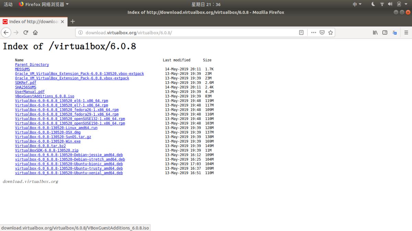The width and height of the screenshot is (412, 231).
Task: Expand the Firefox application menu arrow
Action: [67, 4]
